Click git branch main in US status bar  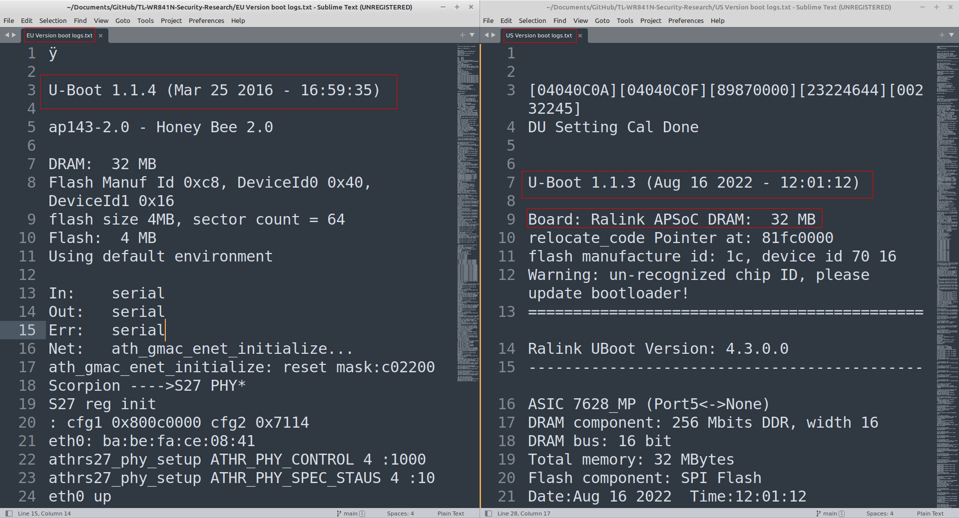point(830,513)
